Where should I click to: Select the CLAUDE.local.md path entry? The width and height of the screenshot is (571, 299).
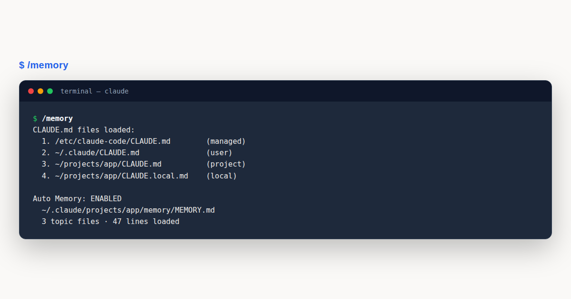coord(121,176)
